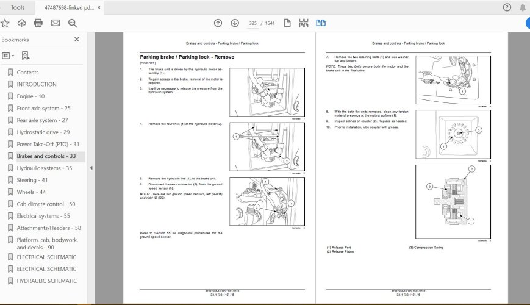Click the bookmark icon beside HYDRAULIC SCHEMATIC
530x305 pixels.
click(10, 281)
